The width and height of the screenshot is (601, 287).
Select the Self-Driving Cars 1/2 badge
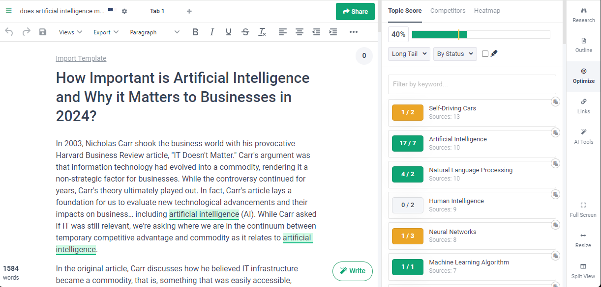408,112
